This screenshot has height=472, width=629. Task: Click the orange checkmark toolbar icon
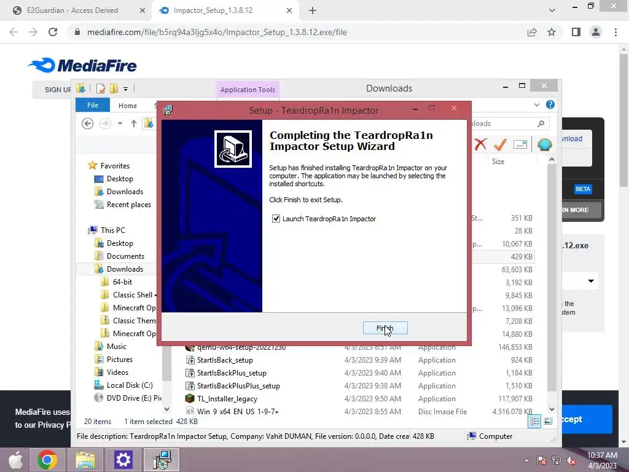(x=500, y=144)
